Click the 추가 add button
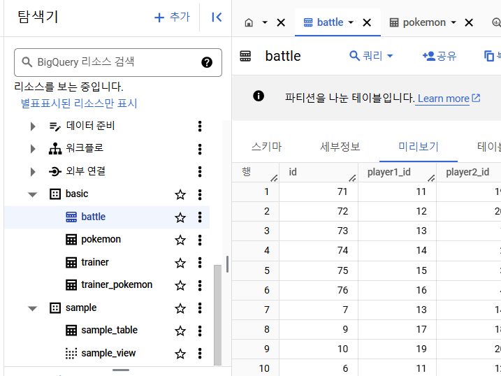 coord(172,17)
